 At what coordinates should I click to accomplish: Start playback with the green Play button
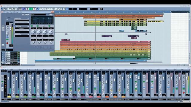[31, 9]
